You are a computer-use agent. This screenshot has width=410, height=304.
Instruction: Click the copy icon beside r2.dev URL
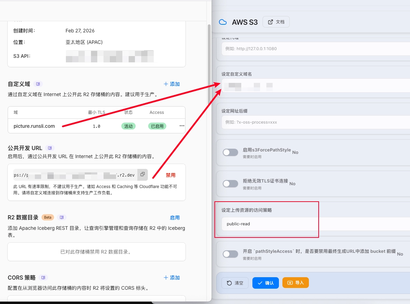click(x=142, y=174)
